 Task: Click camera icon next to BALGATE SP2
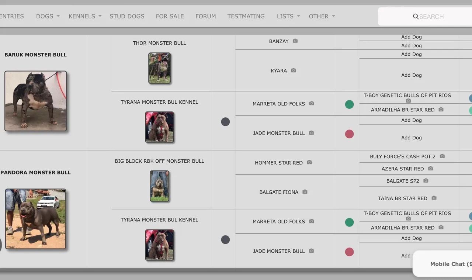click(x=426, y=181)
